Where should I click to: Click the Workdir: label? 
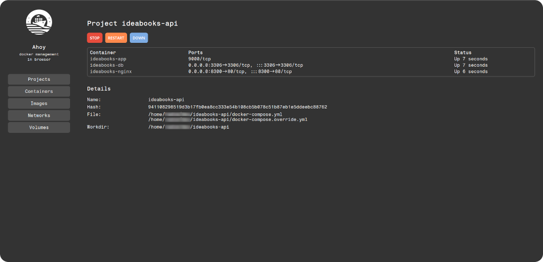tap(98, 127)
